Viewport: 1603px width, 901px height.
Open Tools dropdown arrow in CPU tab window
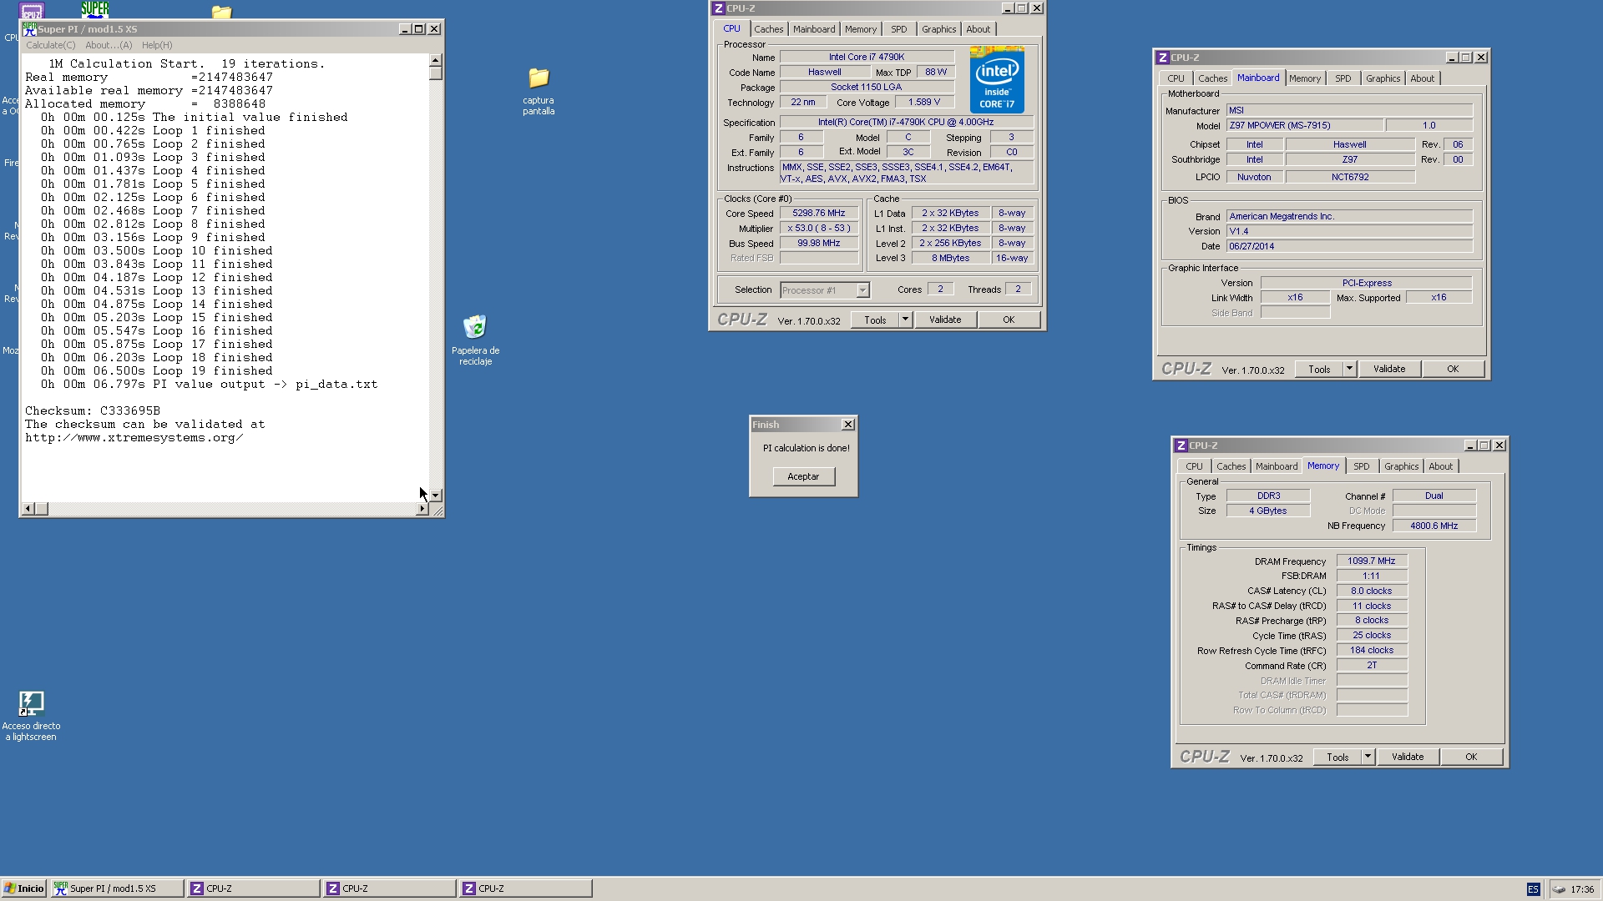pos(904,320)
